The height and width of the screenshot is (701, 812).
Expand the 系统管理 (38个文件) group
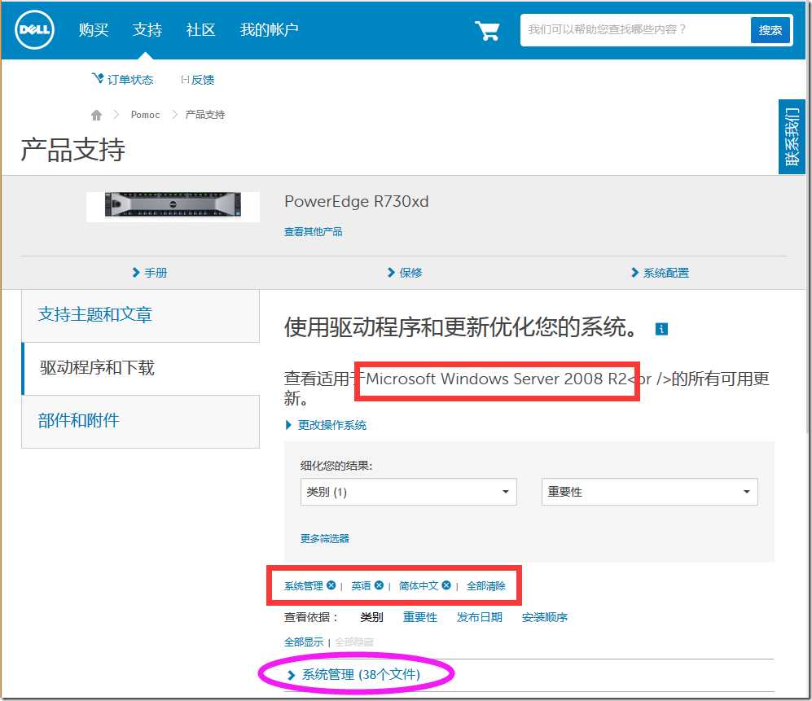click(354, 675)
